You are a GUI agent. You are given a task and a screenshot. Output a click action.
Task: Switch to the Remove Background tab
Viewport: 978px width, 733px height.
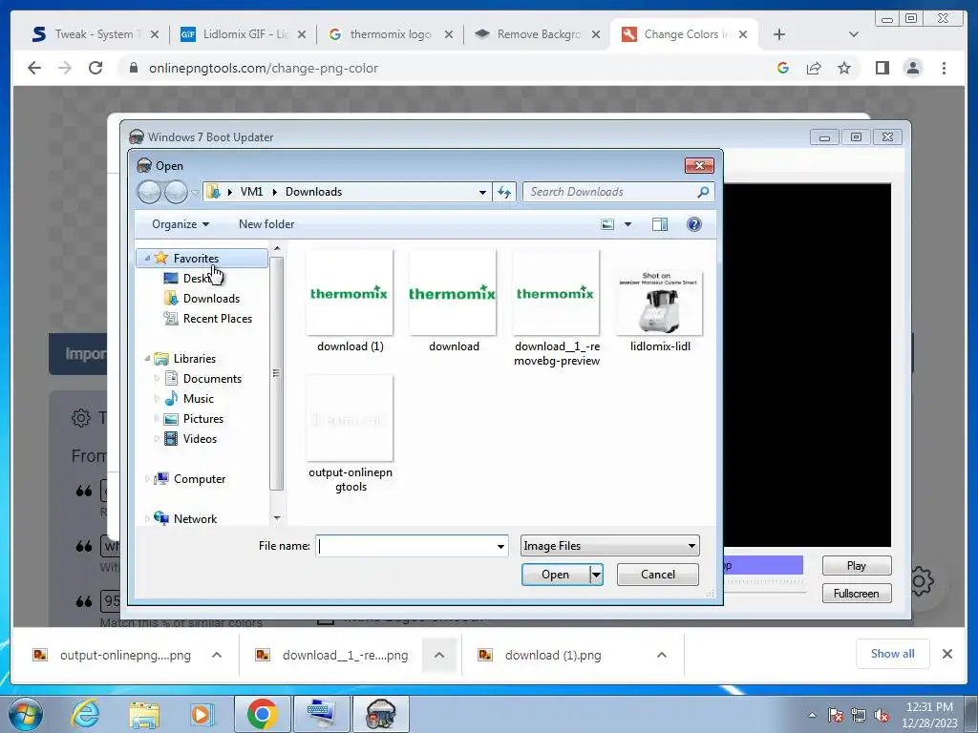pyautogui.click(x=538, y=34)
